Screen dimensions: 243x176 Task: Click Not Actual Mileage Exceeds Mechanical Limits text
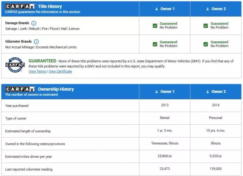41,47
